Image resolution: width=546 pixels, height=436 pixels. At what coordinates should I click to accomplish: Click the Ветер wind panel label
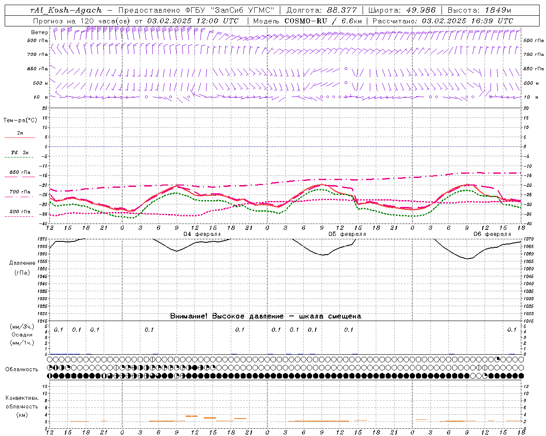(40, 32)
